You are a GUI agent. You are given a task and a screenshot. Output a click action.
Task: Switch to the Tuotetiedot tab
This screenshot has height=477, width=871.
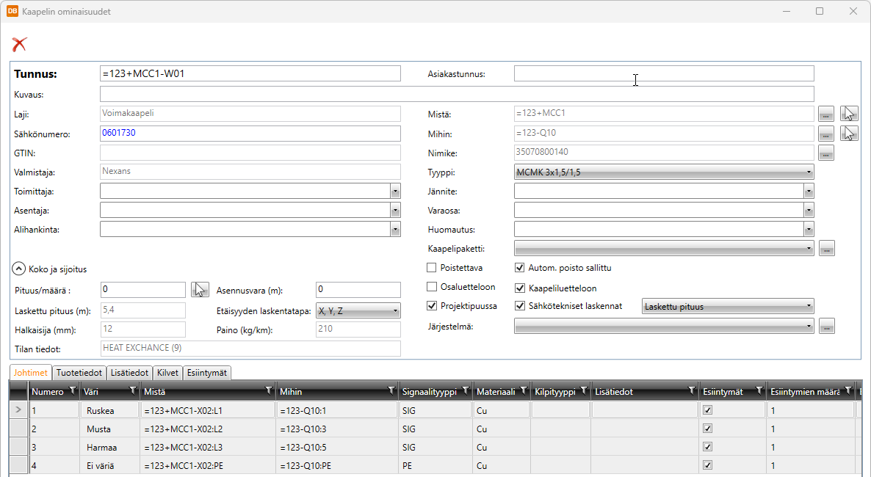[79, 373]
